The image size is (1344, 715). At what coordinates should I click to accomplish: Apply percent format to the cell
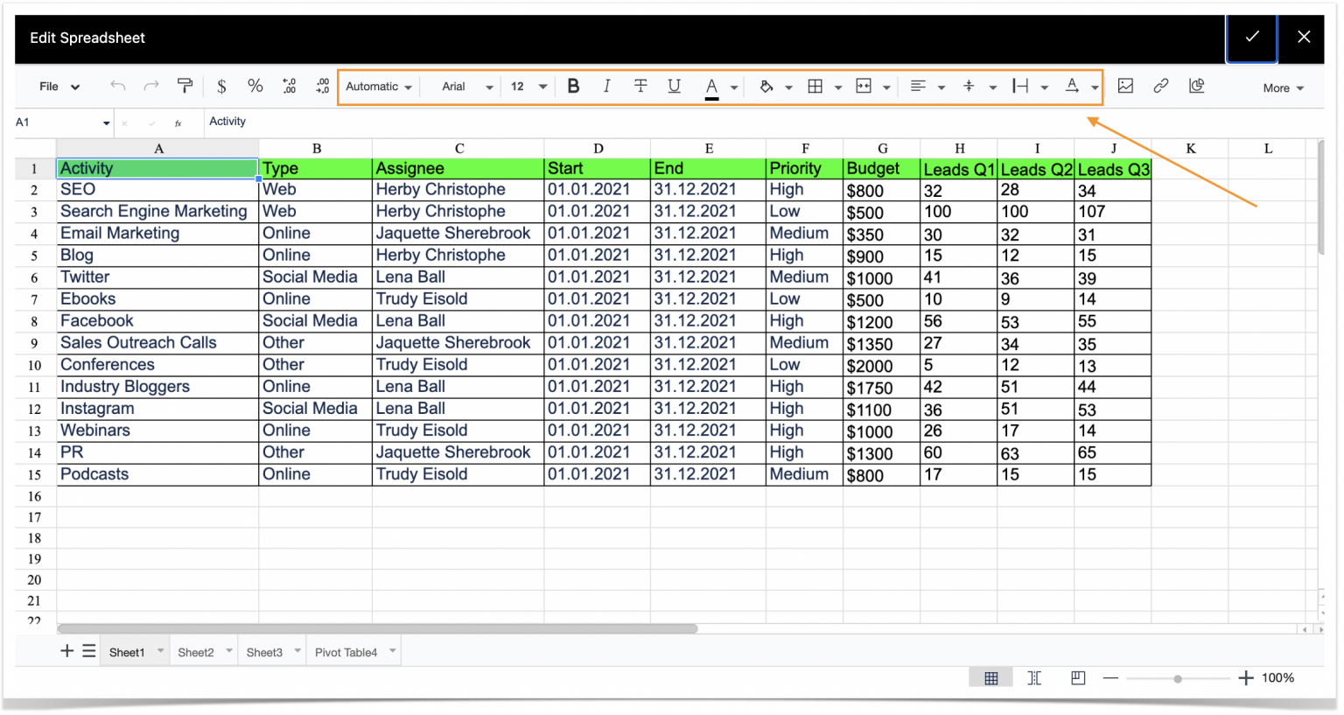tap(255, 86)
